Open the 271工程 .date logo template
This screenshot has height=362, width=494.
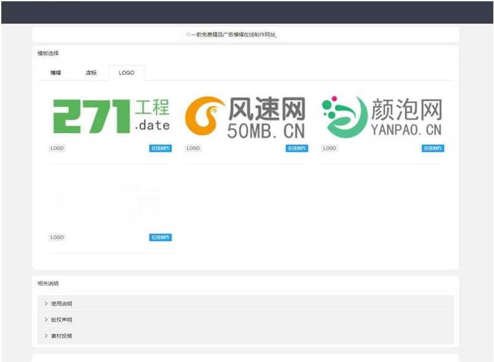tap(111, 117)
